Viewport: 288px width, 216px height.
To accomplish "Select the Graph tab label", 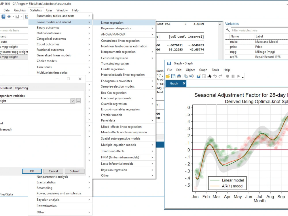I will coord(174,84).
